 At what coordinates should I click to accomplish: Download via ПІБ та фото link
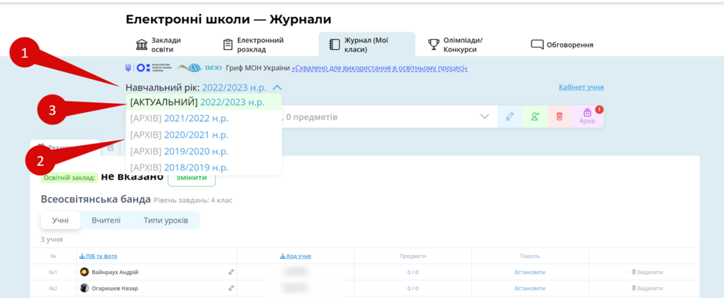[98, 256]
